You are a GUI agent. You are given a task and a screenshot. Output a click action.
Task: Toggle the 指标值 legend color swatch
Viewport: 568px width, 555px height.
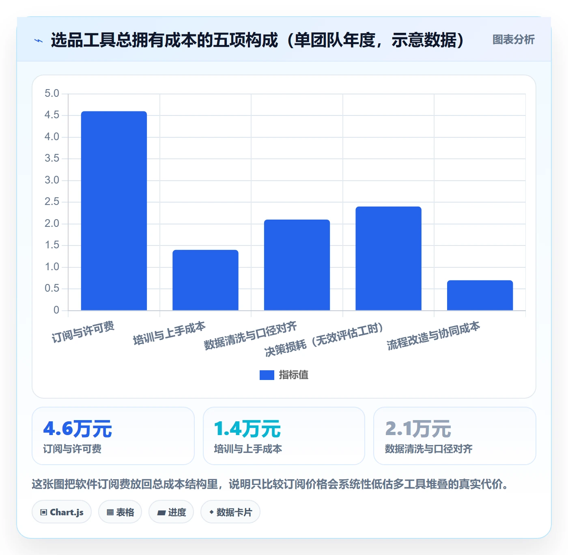267,375
